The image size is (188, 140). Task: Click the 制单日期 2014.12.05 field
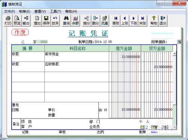(x=103, y=42)
